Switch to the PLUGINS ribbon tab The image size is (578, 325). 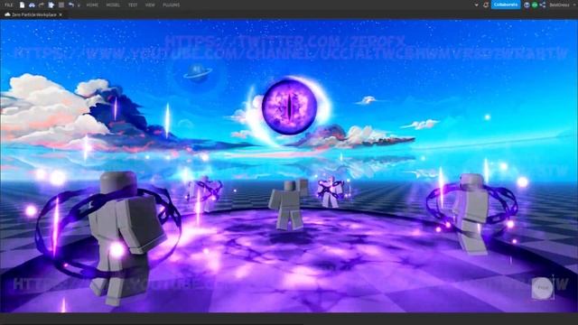tap(171, 5)
